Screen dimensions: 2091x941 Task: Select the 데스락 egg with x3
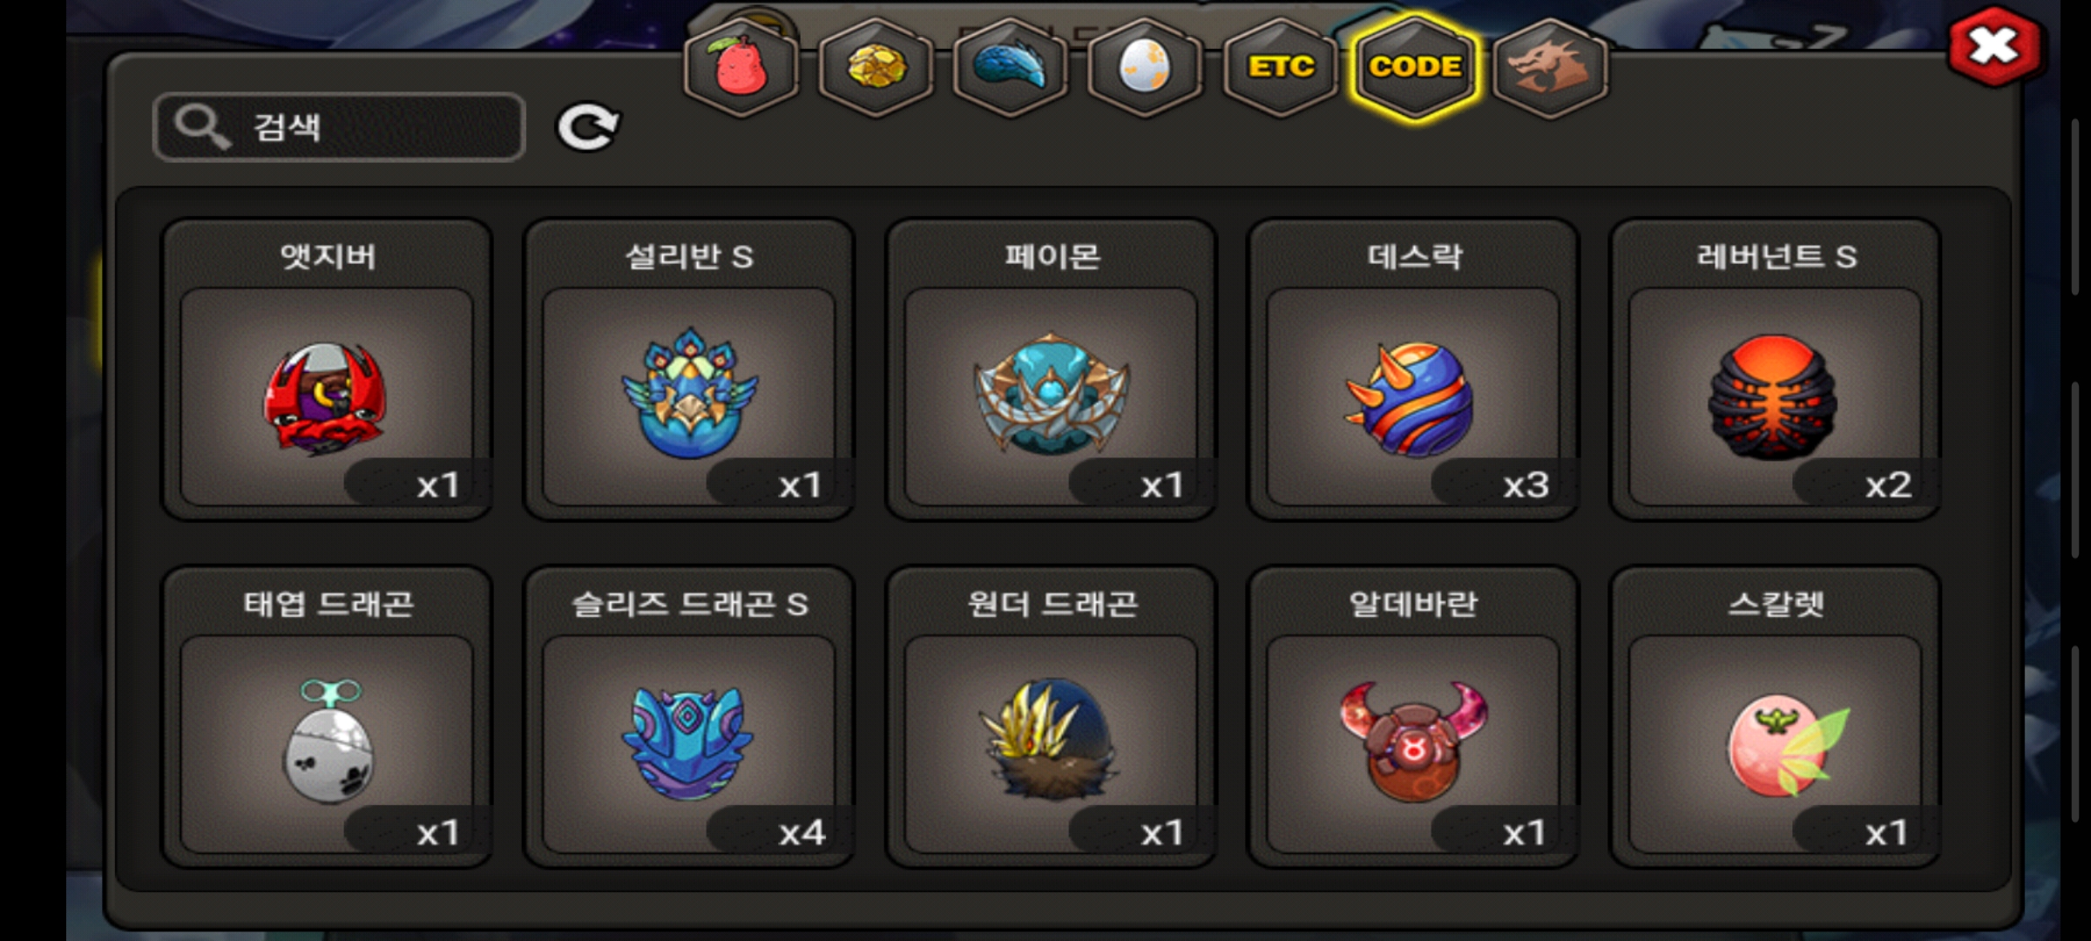click(x=1413, y=369)
